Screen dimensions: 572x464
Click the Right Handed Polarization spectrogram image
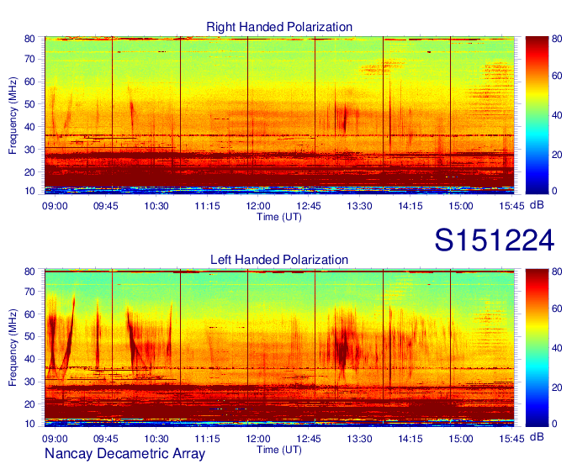pos(279,115)
